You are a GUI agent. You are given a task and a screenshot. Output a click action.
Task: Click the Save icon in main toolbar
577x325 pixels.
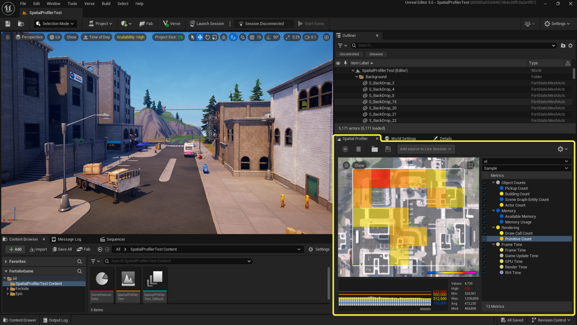coord(8,23)
